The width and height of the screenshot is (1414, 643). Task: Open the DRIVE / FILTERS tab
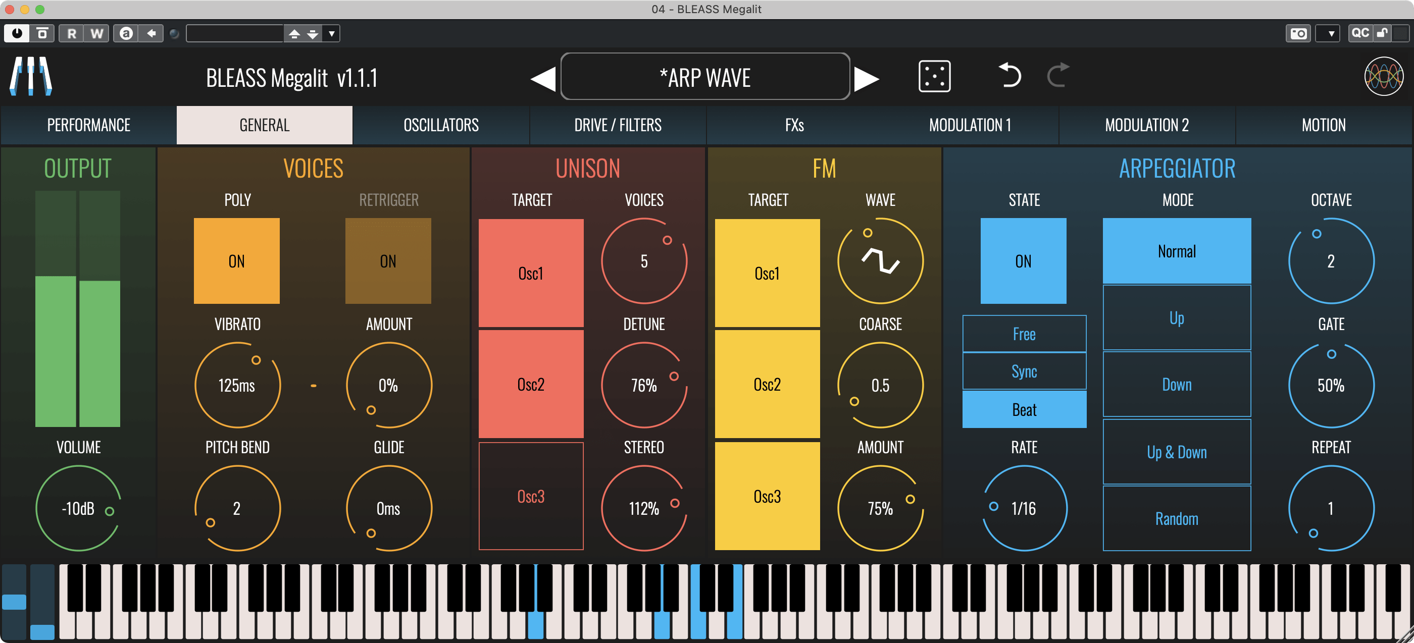coord(618,125)
